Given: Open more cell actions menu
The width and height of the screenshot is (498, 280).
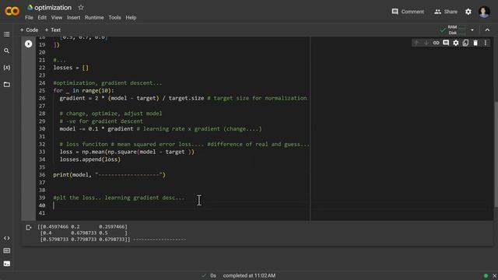Looking at the screenshot, I should point(486,43).
